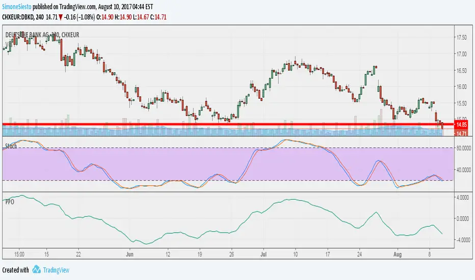Image resolution: width=475 pixels, height=280 pixels.
Task: Click the red down-triangle price change indicator
Action: tap(61, 17)
